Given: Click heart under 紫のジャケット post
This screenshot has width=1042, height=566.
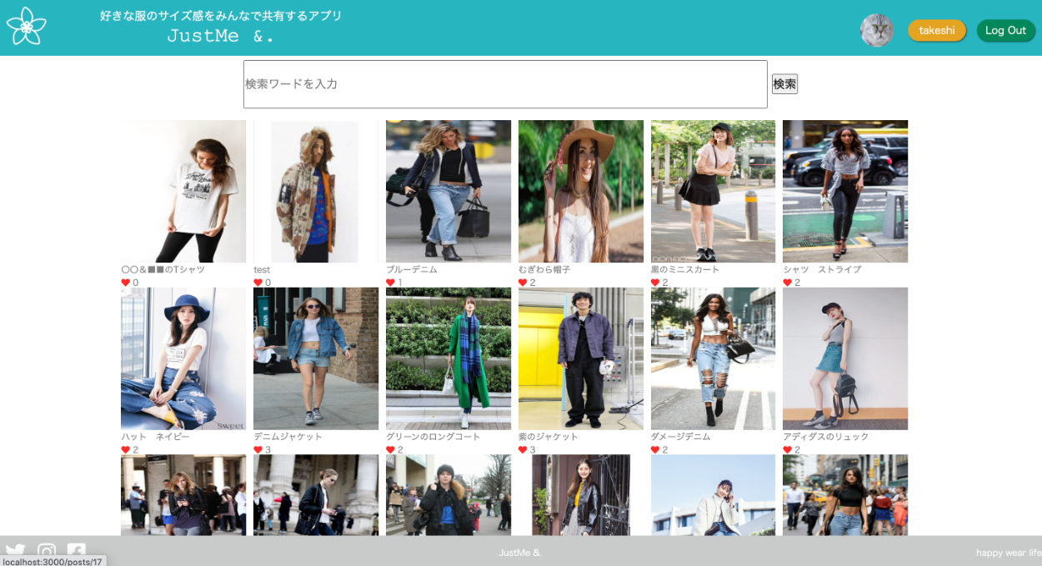Looking at the screenshot, I should coord(523,450).
